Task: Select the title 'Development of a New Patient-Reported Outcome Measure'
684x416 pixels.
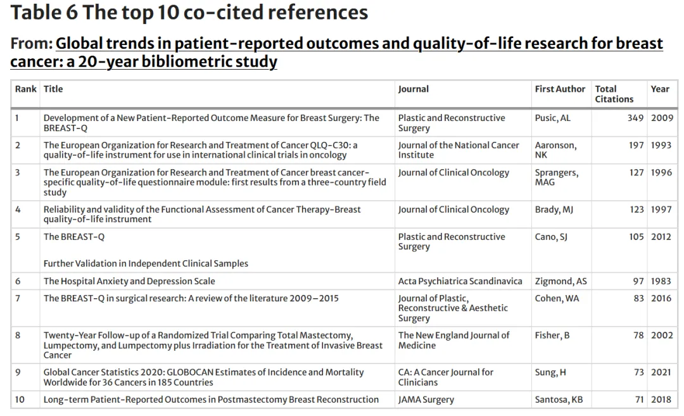Action: pyautogui.click(x=212, y=123)
